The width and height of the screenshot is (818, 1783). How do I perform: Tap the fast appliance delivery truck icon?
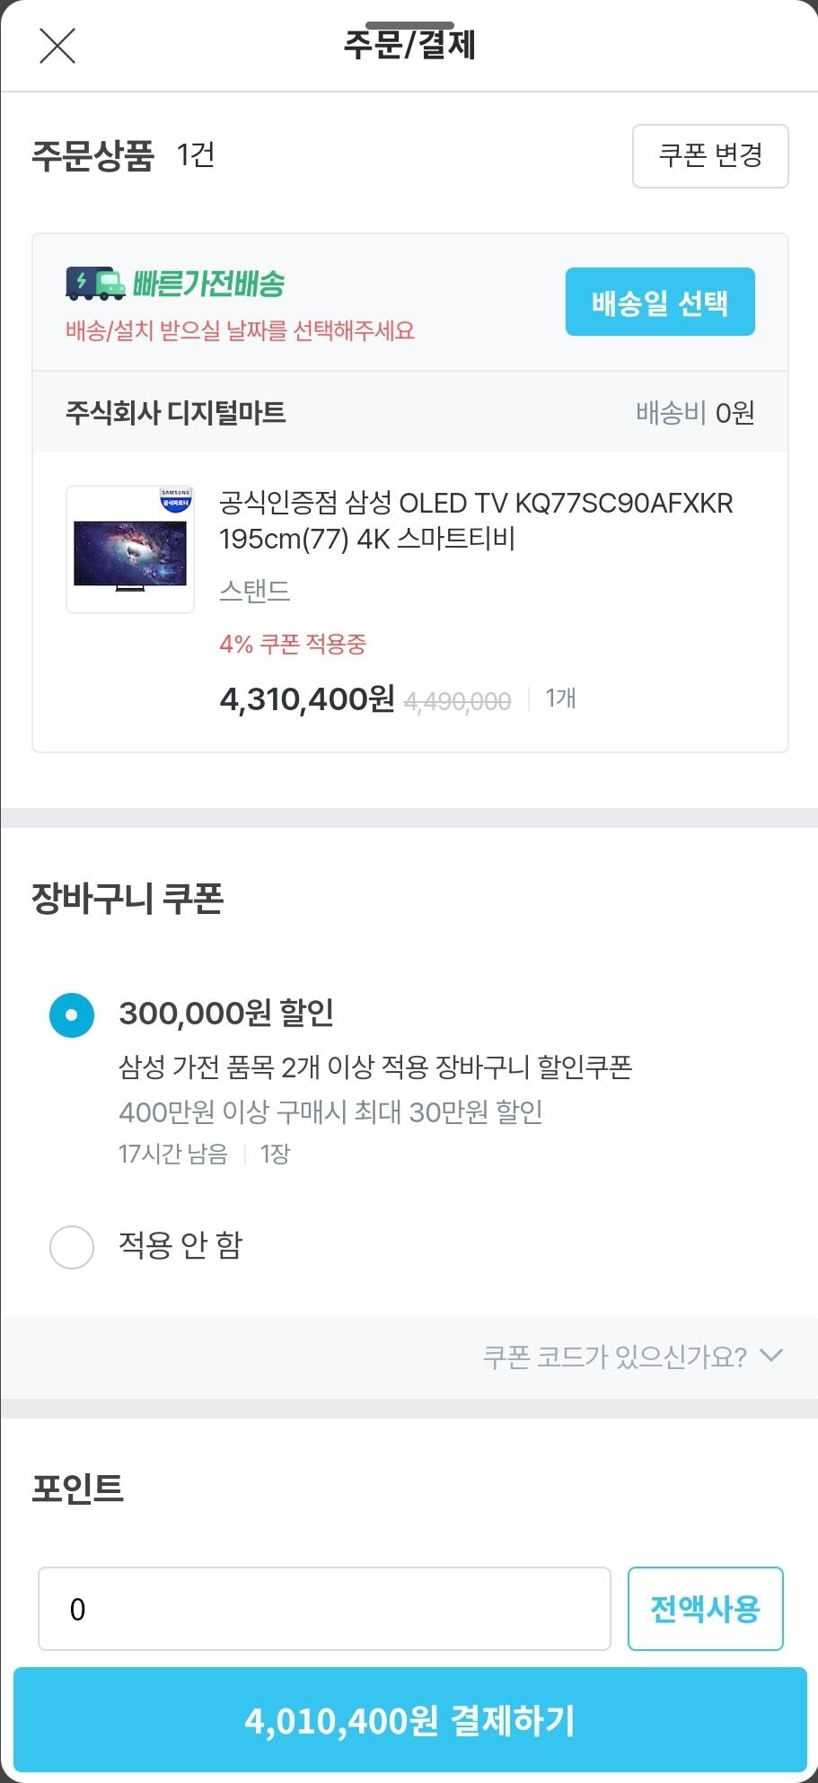95,284
